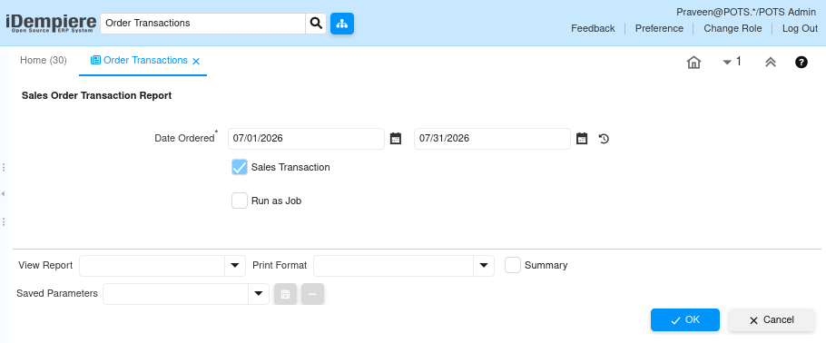This screenshot has height=343, width=826.
Task: Click the Saved Parameters combo text field
Action: 176,294
